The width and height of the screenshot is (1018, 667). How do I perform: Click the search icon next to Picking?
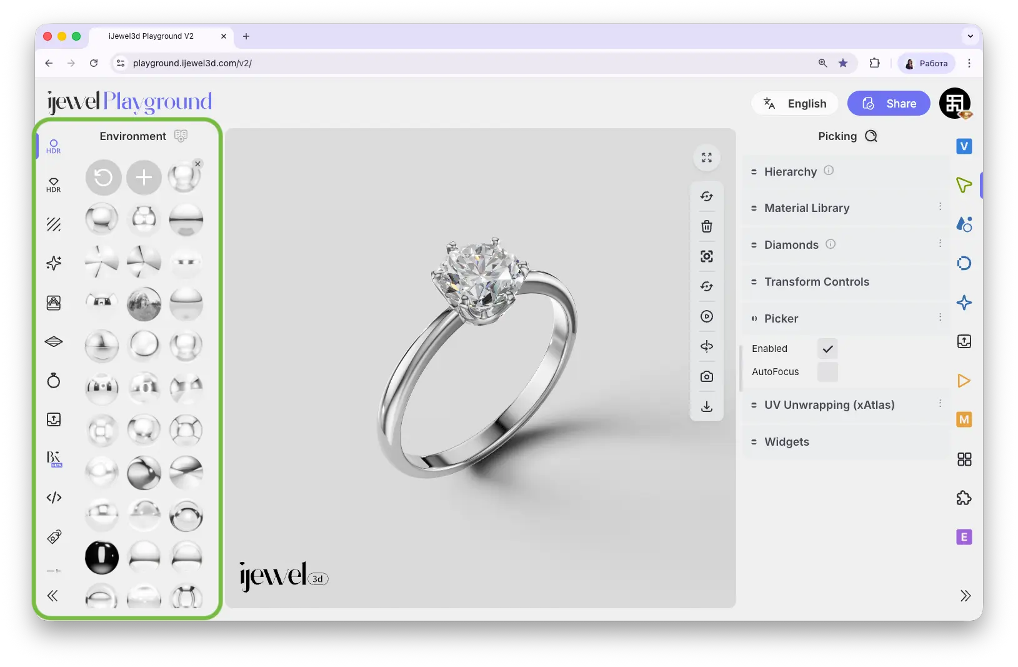point(871,136)
